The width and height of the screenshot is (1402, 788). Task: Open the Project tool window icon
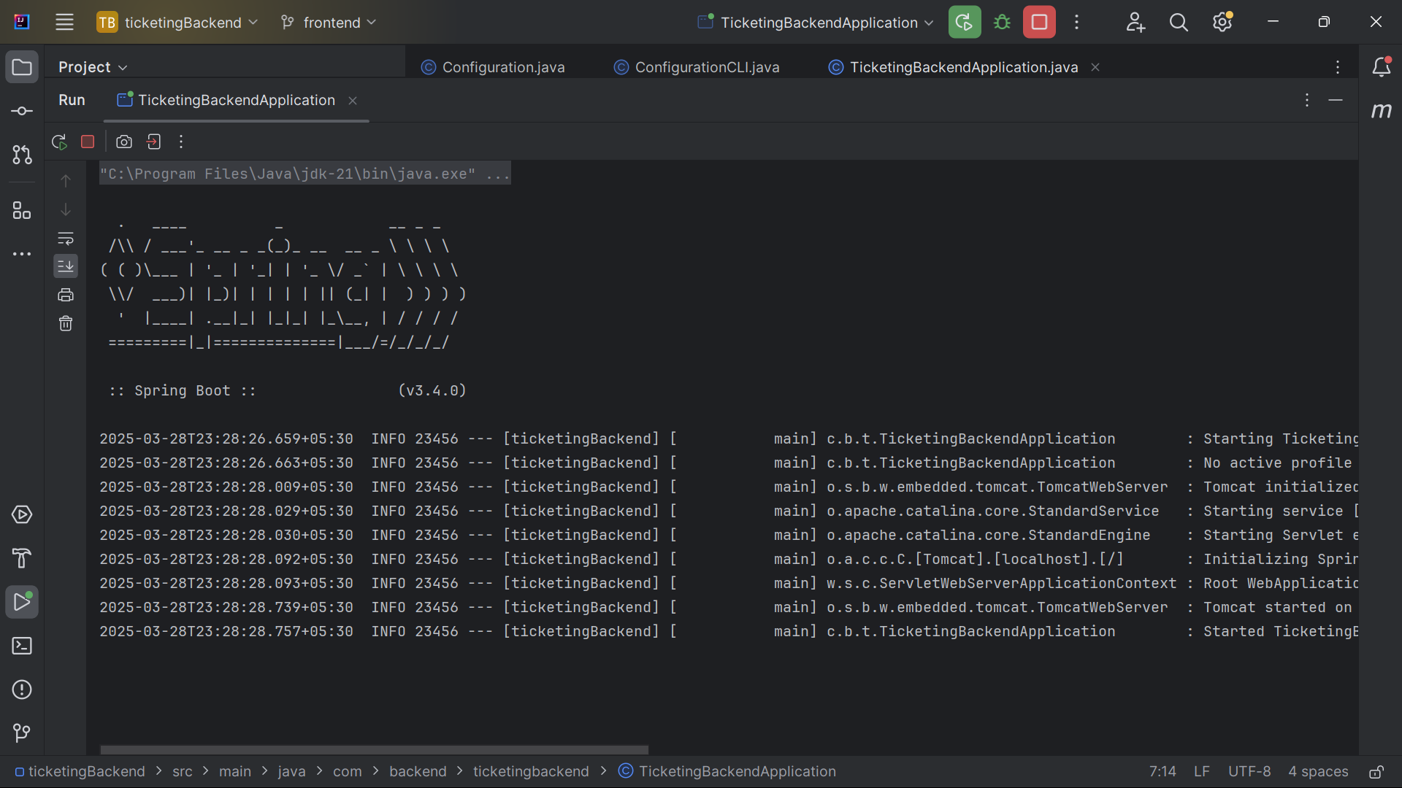click(x=22, y=67)
